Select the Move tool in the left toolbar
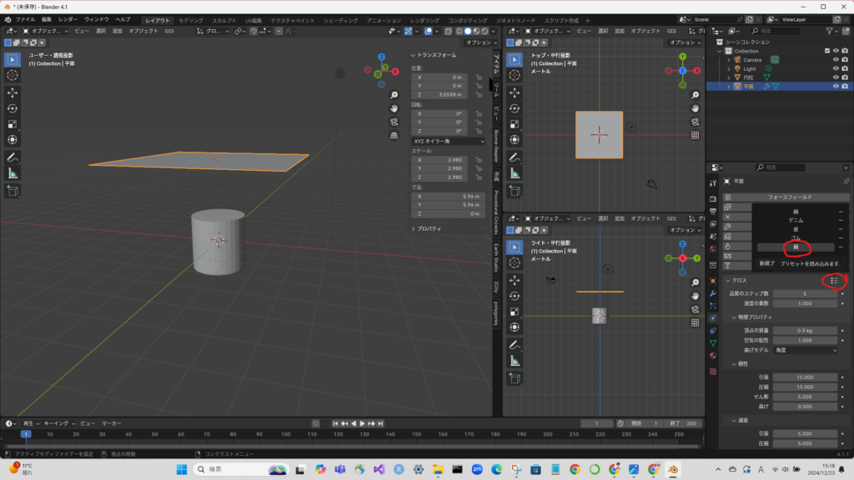Viewport: 854px width, 480px height. [x=13, y=92]
